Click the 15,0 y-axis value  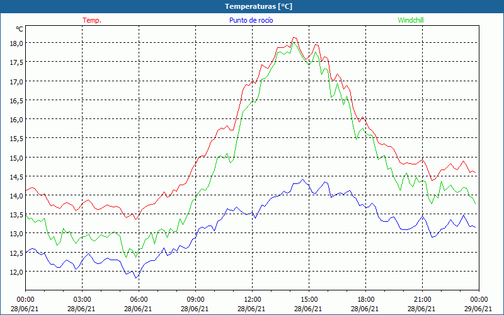16,157
